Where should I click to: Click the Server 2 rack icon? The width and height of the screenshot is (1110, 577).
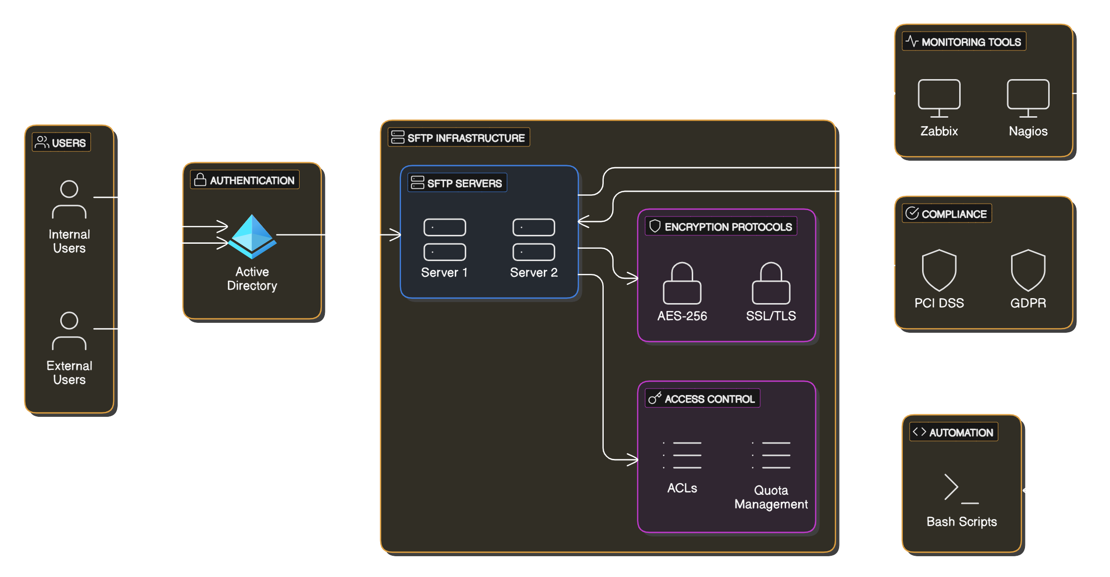click(x=533, y=239)
